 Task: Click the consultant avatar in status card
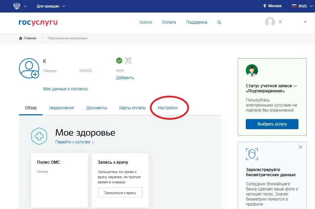click(x=252, y=70)
